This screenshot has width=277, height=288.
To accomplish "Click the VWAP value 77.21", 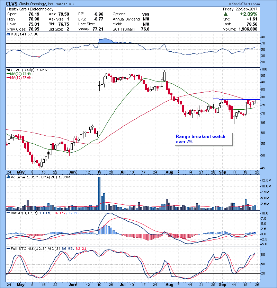I will pyautogui.click(x=98, y=29).
